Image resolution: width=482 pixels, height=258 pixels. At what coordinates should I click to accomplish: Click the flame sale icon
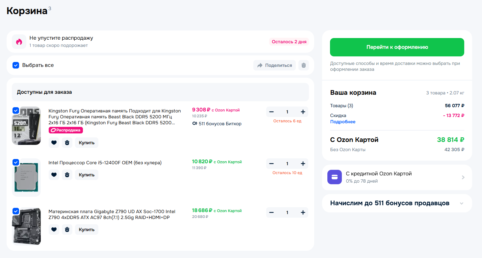click(19, 42)
